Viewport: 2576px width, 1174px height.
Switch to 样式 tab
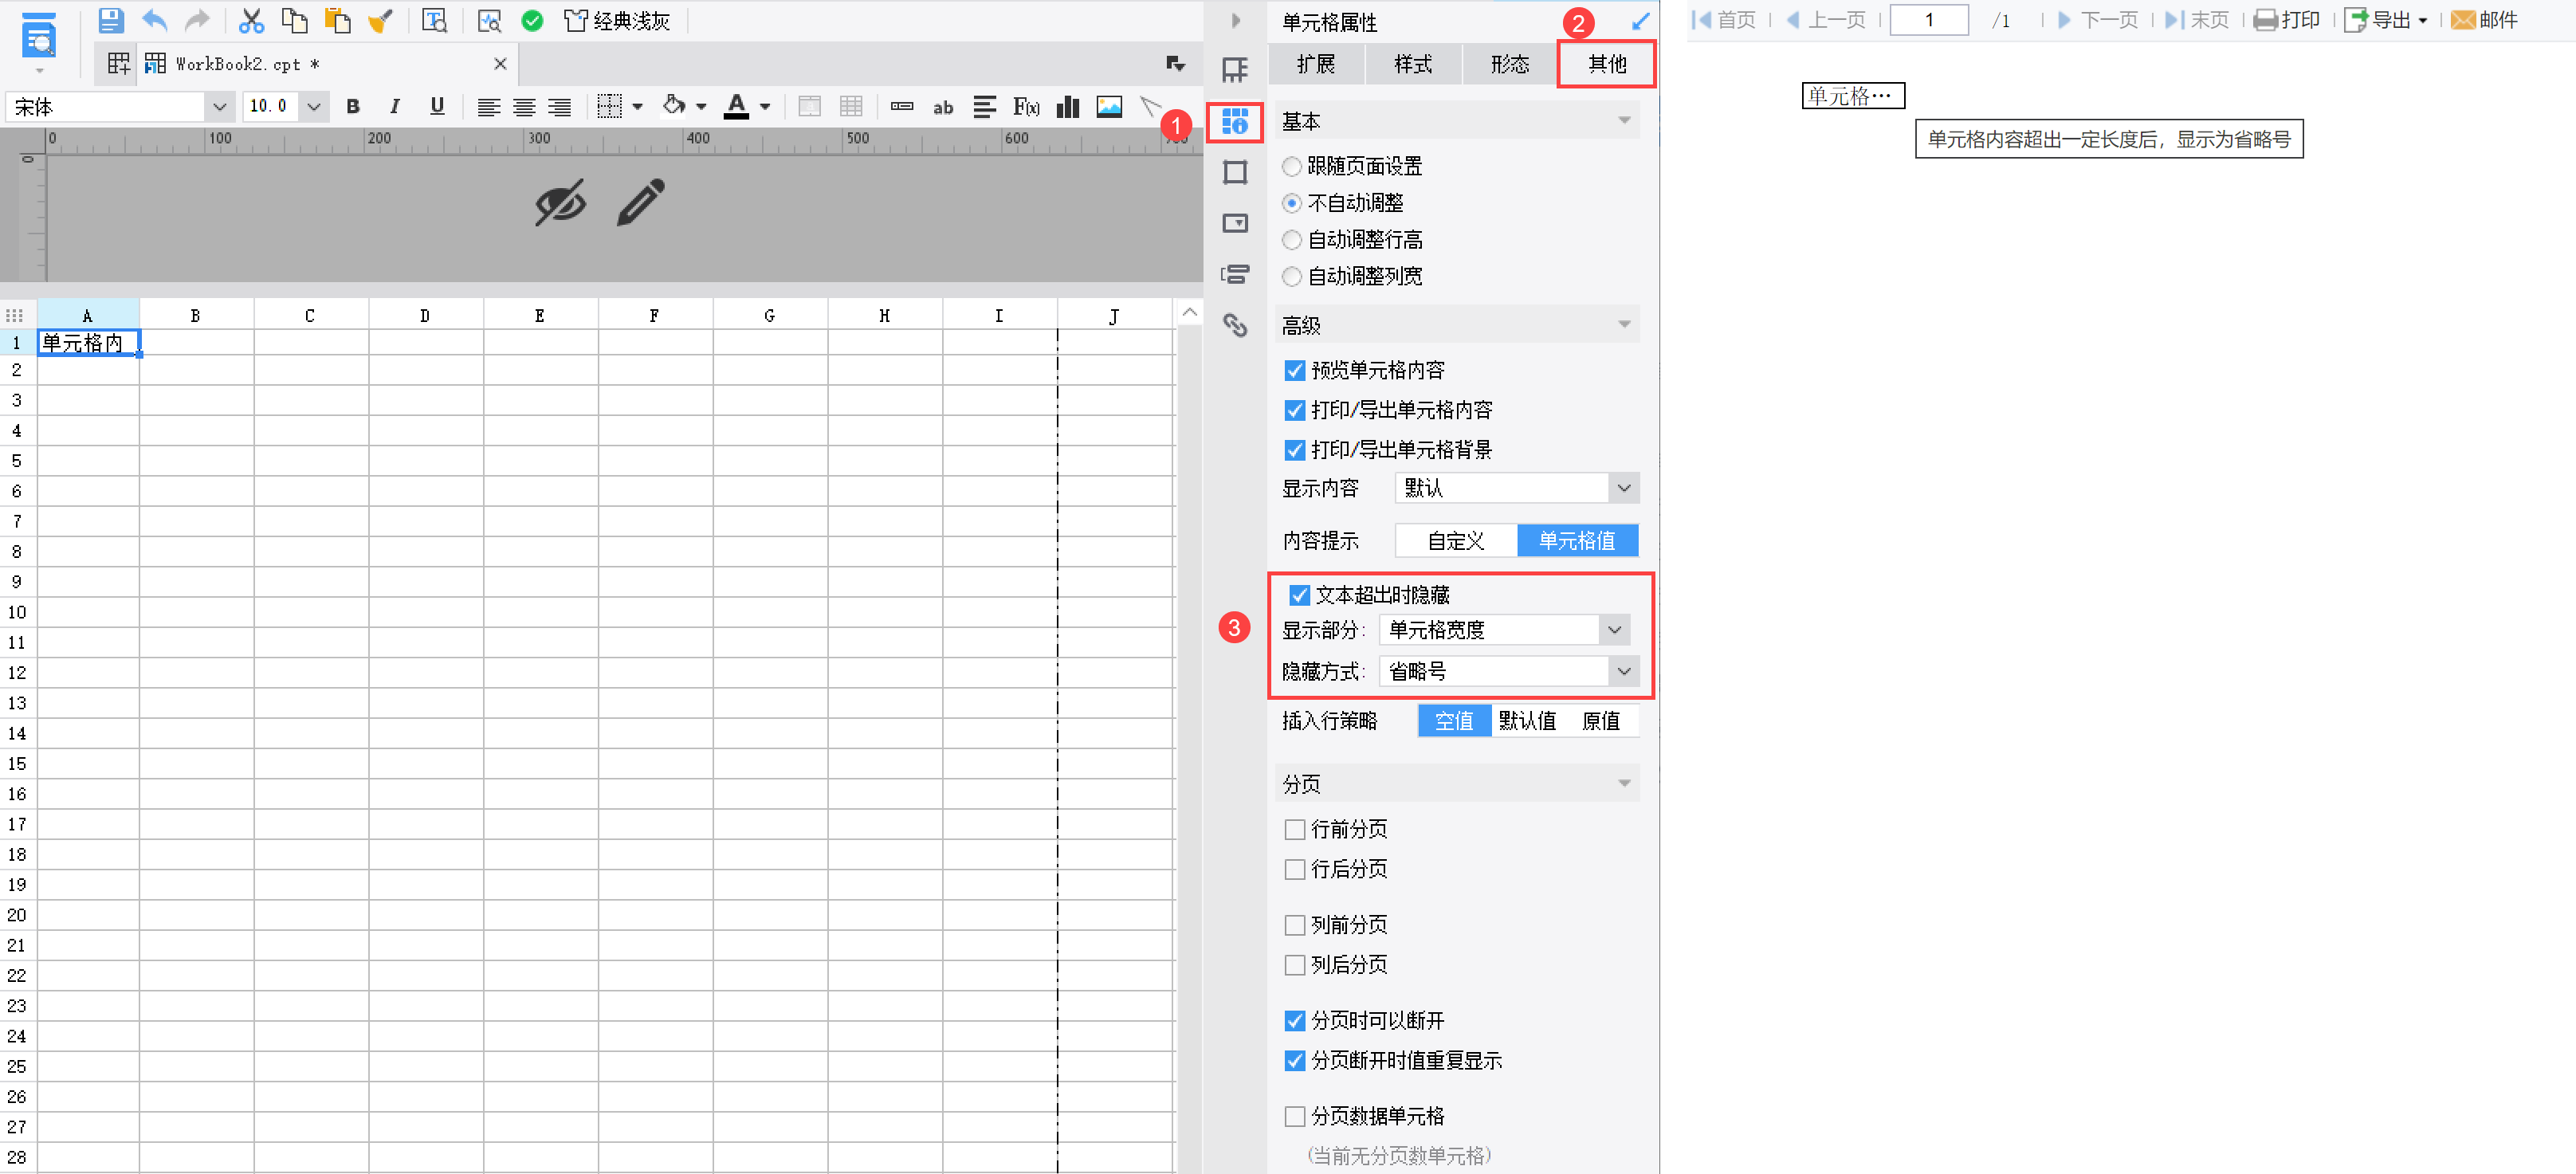[1412, 64]
